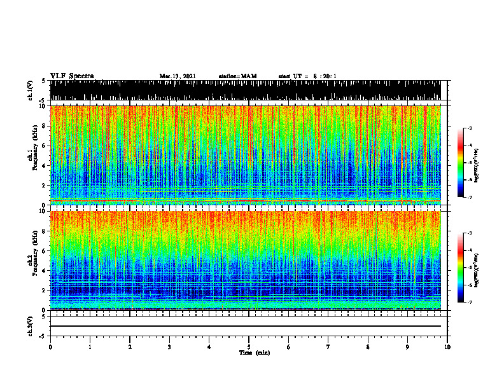Click the ch.3(V) axis label
Viewport: 504px width, 389px height.
31,326
